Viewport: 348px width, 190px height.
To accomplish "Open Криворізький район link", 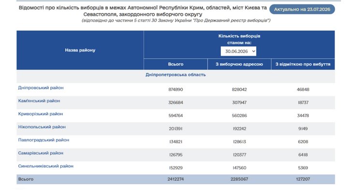I will [x=41, y=114].
